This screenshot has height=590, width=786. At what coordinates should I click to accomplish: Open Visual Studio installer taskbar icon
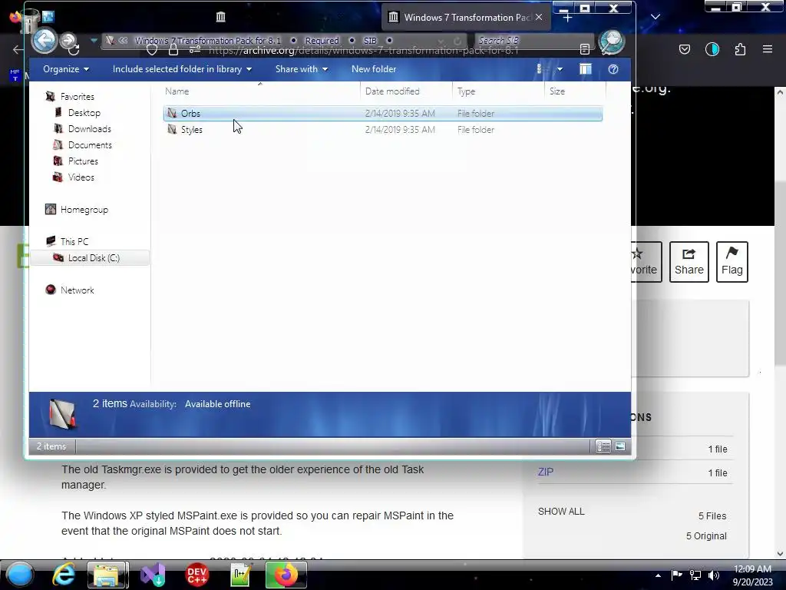tap(153, 575)
